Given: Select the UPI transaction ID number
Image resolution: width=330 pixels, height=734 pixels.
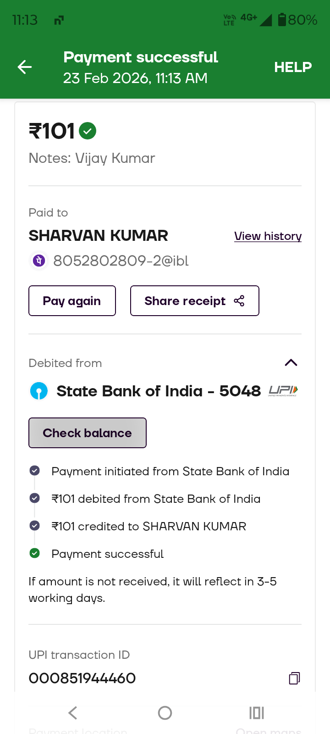Looking at the screenshot, I should [82, 678].
